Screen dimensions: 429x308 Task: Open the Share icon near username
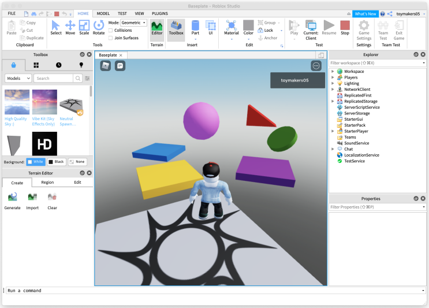(390, 14)
